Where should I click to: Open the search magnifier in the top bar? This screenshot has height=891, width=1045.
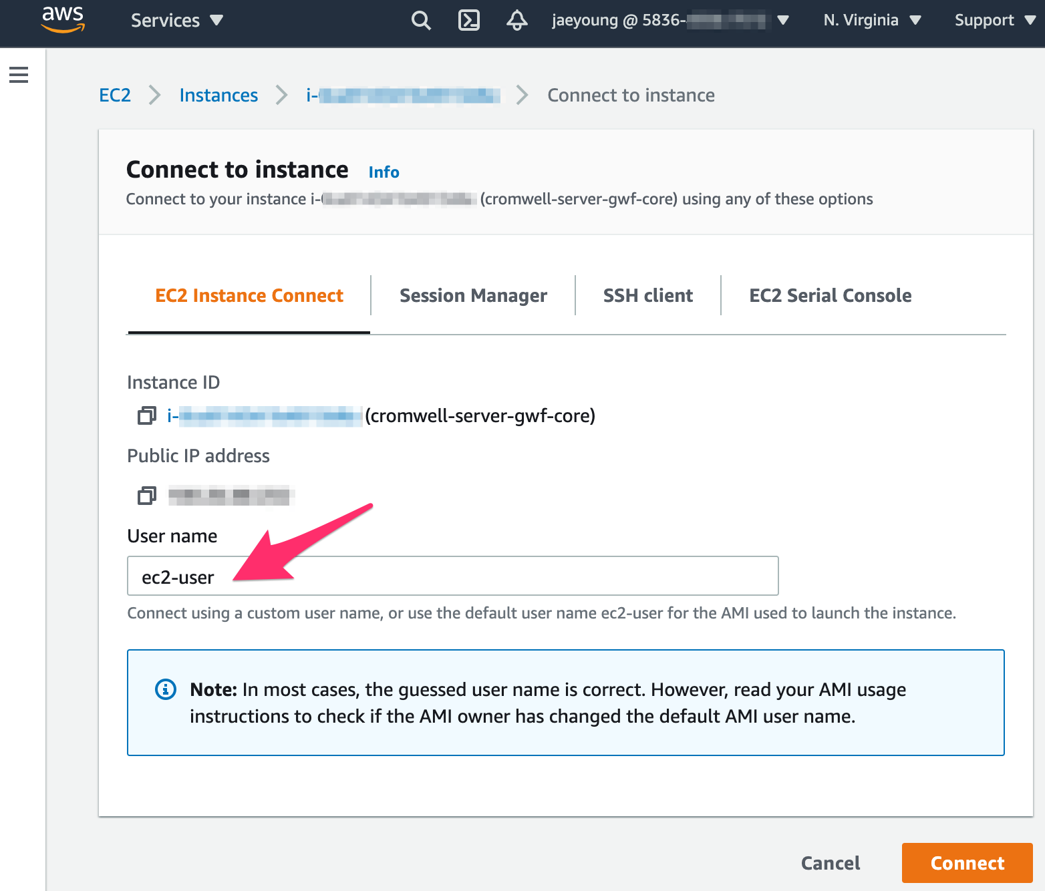click(421, 21)
